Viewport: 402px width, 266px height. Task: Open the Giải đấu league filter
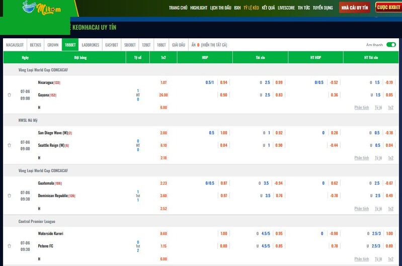179,45
